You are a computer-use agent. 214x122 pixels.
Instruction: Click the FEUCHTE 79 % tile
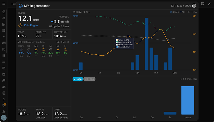point(43,34)
